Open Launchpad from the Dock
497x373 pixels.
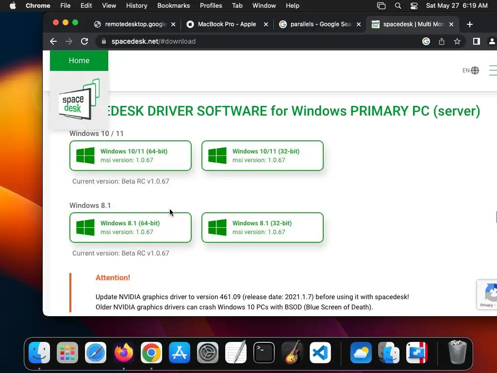tap(67, 353)
